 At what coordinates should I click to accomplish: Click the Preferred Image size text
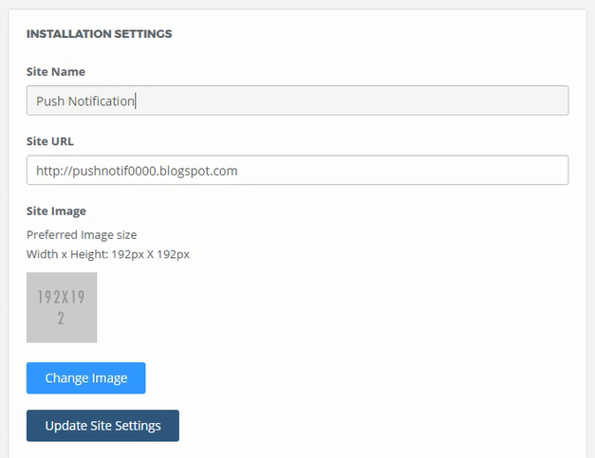point(88,234)
